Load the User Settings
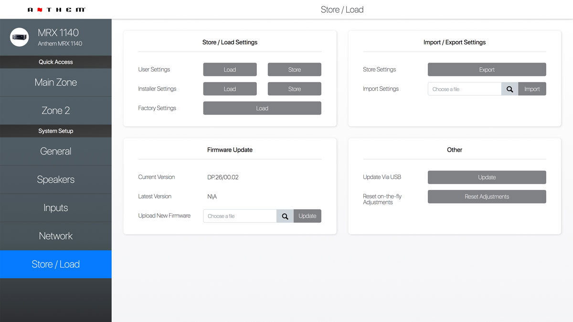The height and width of the screenshot is (322, 573). pos(230,70)
